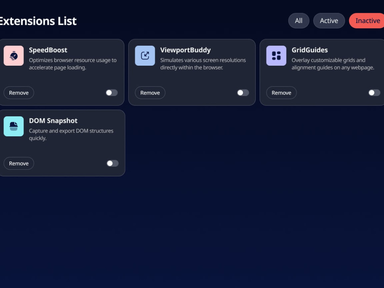Show all extensions with the All filter
The image size is (384, 288).
click(x=298, y=21)
